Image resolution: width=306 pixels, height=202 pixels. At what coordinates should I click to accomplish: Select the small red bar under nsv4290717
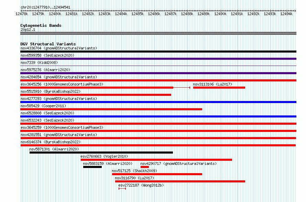click(x=145, y=167)
